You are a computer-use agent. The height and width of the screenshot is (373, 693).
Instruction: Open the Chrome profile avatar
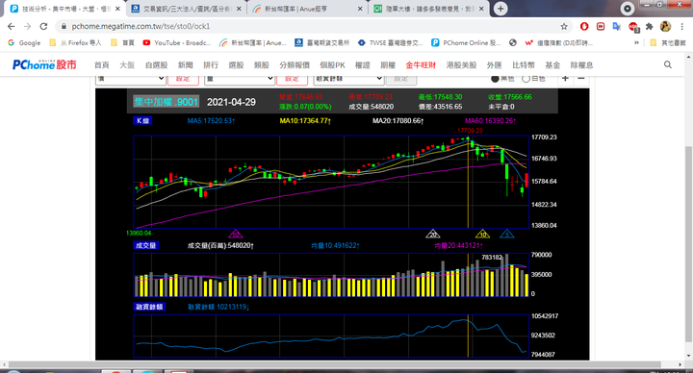coord(666,27)
